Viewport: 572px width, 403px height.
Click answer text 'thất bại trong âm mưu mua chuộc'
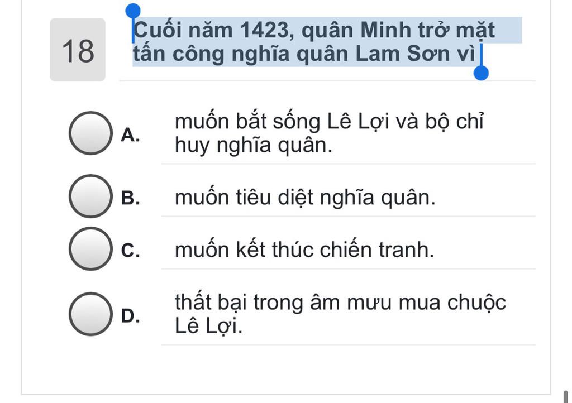tap(340, 303)
